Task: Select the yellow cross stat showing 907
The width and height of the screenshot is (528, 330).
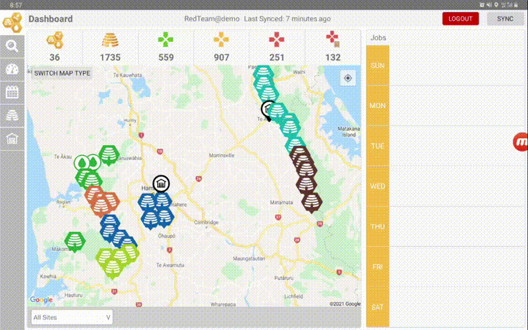Action: point(221,47)
